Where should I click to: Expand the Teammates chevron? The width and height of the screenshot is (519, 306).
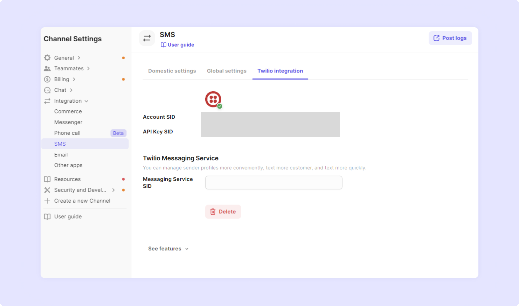point(88,69)
